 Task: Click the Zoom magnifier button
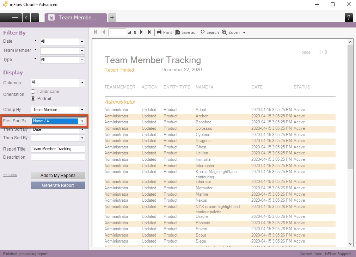pyautogui.click(x=231, y=32)
